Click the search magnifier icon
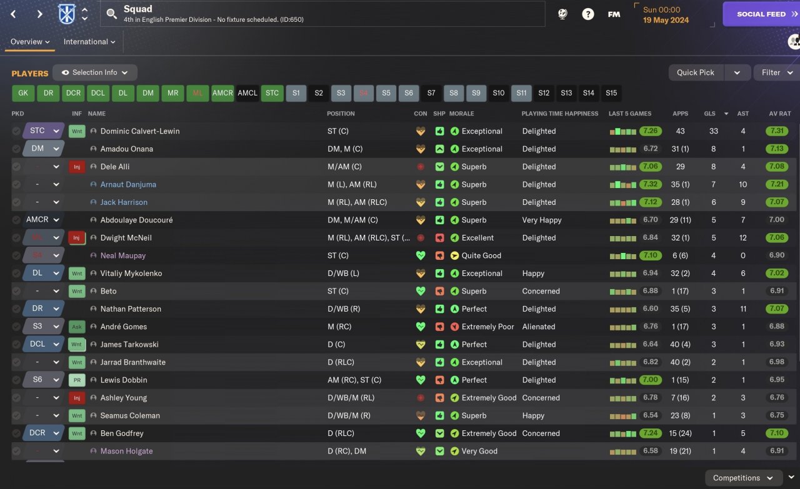This screenshot has width=800, height=489. point(112,14)
